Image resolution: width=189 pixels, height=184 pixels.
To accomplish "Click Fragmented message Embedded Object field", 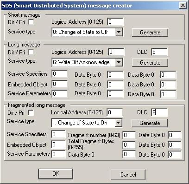I will point(58,145).
